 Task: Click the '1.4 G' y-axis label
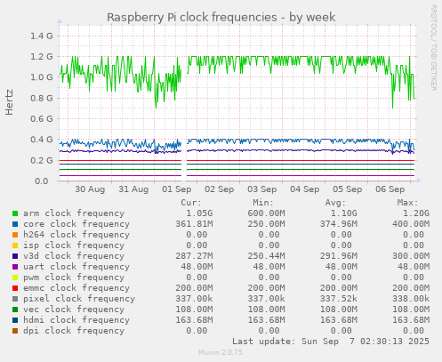(x=42, y=36)
